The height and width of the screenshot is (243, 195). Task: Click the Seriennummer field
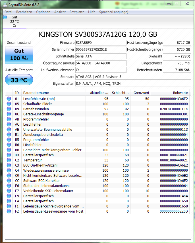[x=101, y=49]
